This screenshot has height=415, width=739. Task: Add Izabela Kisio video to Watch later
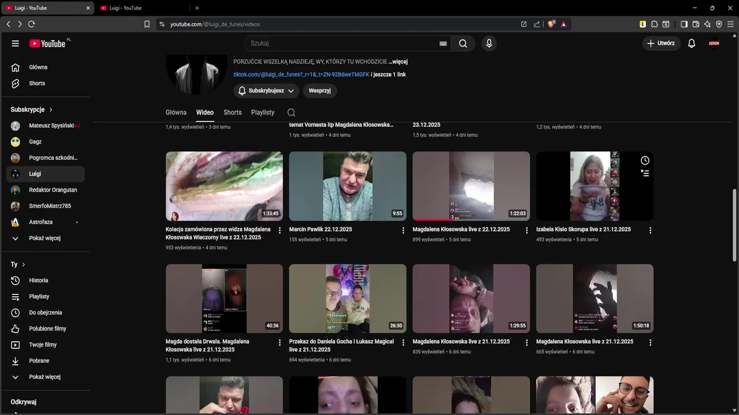(645, 161)
